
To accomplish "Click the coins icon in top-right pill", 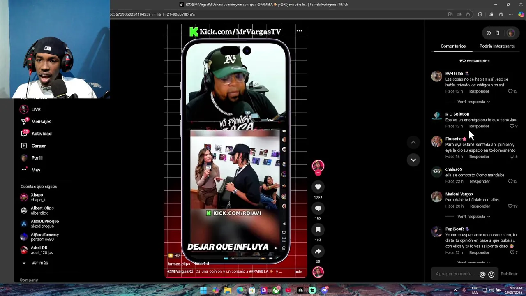I will pyautogui.click(x=489, y=33).
